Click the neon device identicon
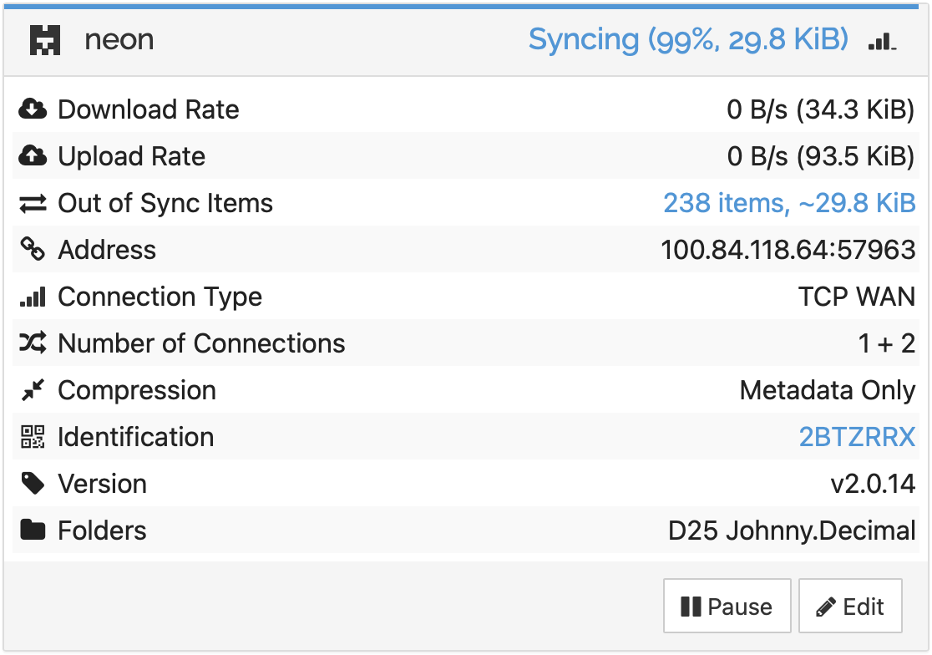This screenshot has height=655, width=932. [x=45, y=40]
